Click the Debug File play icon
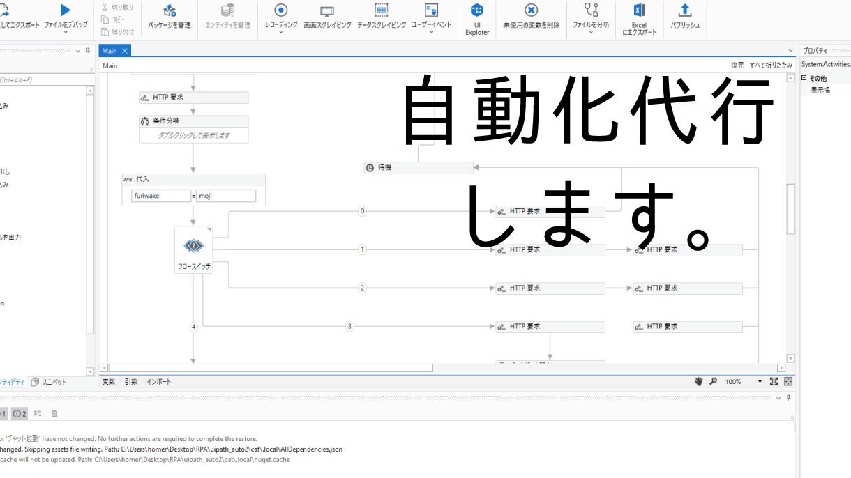 pos(66,10)
